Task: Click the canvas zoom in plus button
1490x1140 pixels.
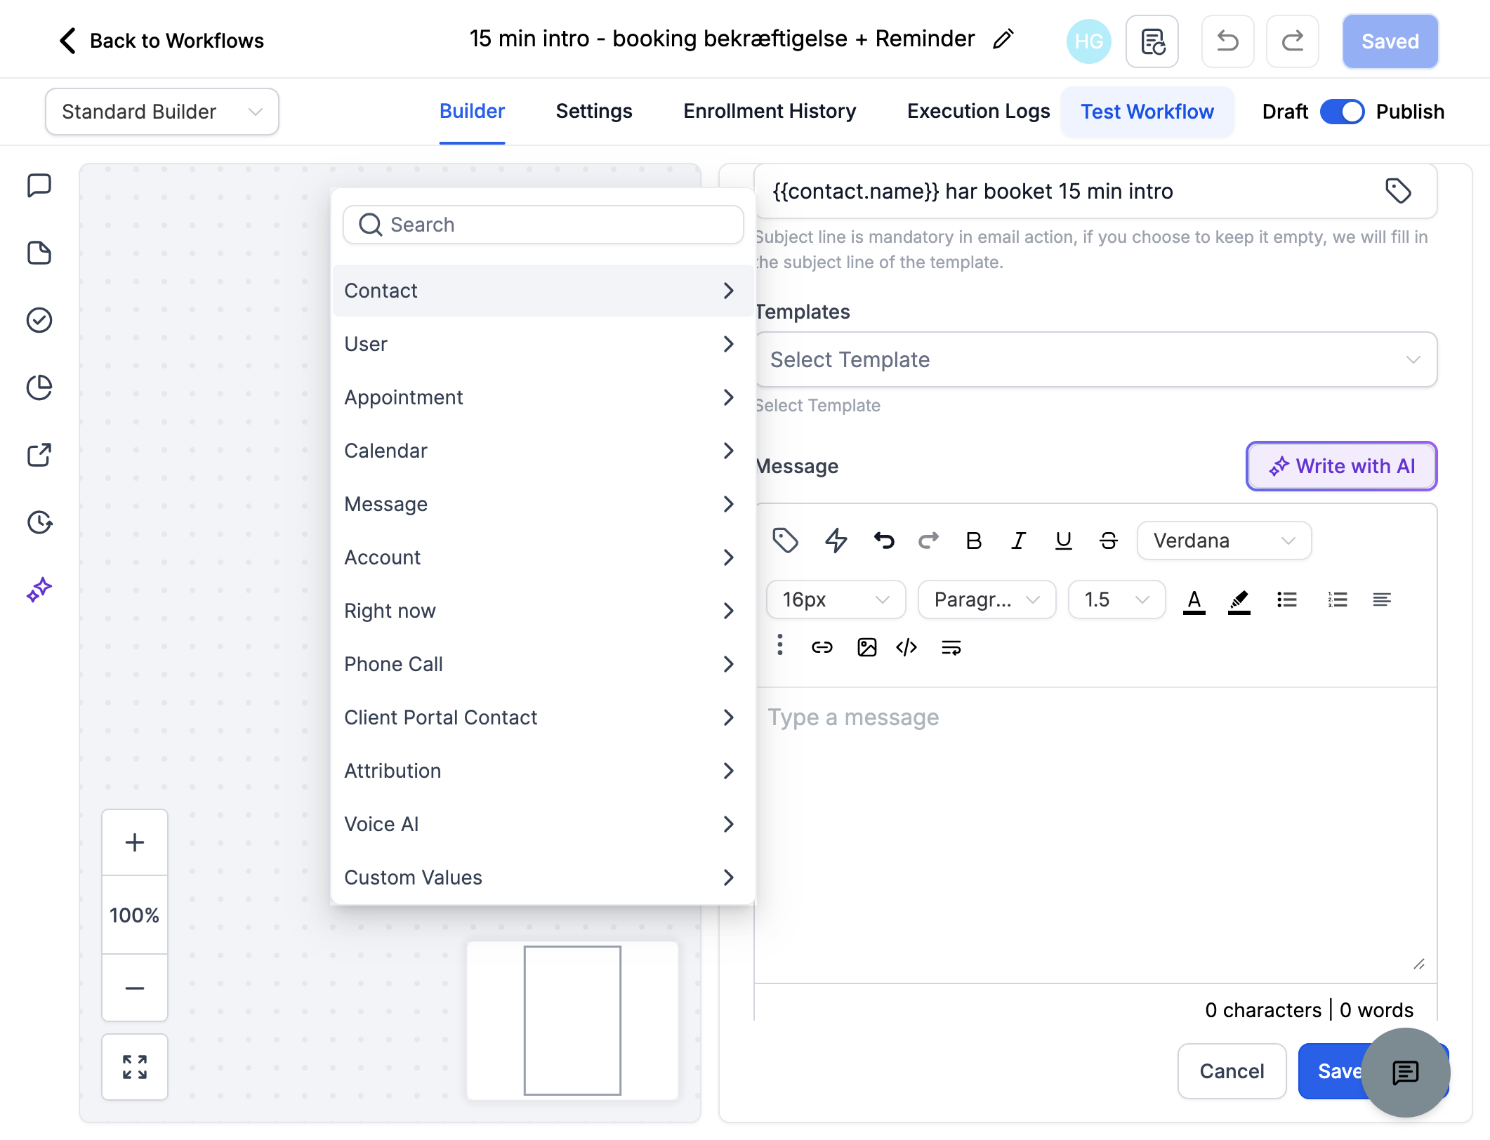Action: (134, 842)
